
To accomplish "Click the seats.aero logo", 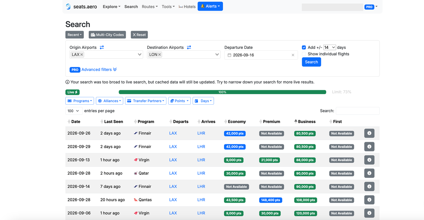I will (81, 7).
